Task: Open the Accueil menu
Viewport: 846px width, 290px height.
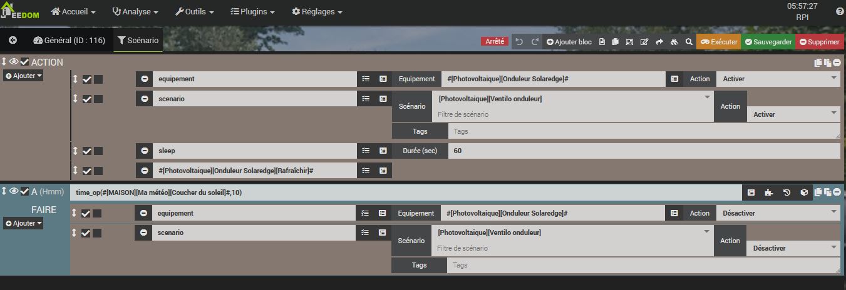Action: click(73, 12)
